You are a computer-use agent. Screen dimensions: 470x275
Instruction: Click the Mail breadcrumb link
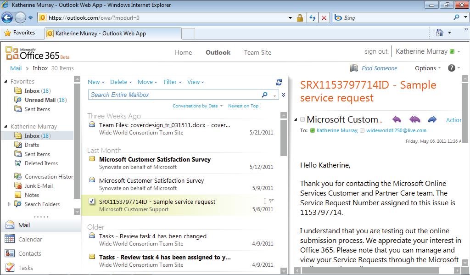tap(16, 68)
